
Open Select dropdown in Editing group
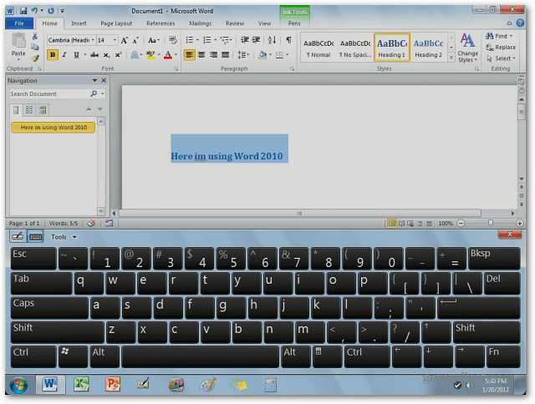coord(501,58)
